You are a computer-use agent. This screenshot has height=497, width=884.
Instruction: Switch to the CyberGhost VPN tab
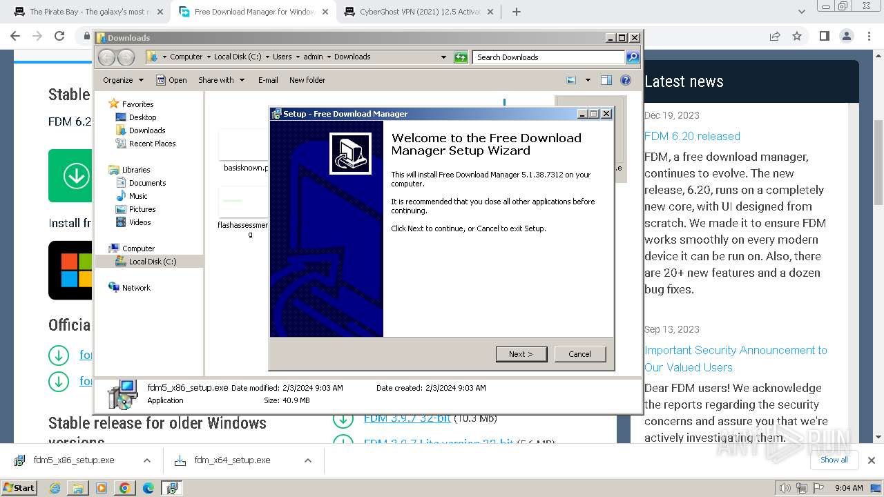419,12
